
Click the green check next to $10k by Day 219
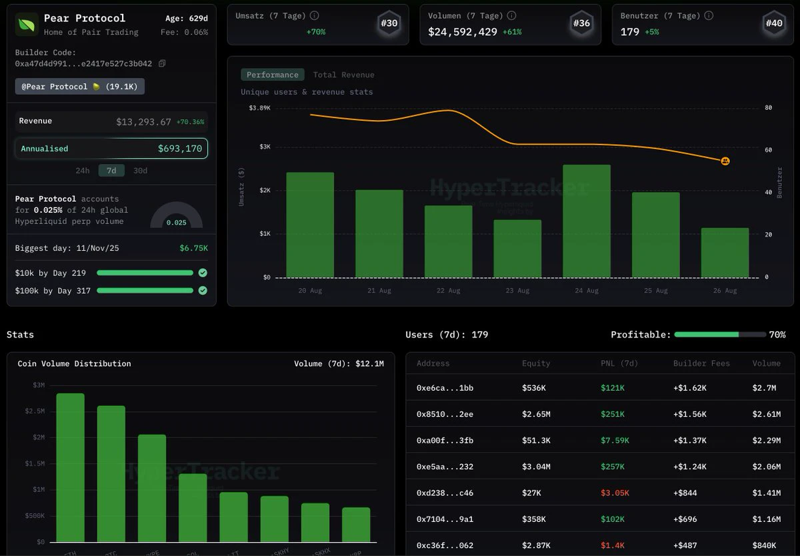[203, 273]
